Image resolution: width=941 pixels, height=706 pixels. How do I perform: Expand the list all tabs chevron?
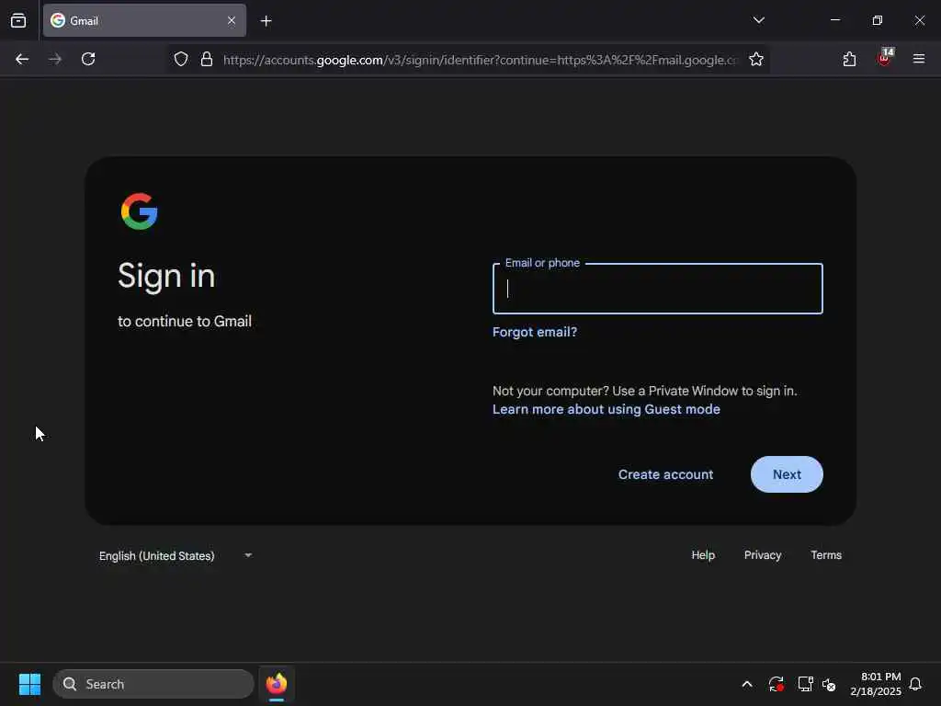point(758,20)
